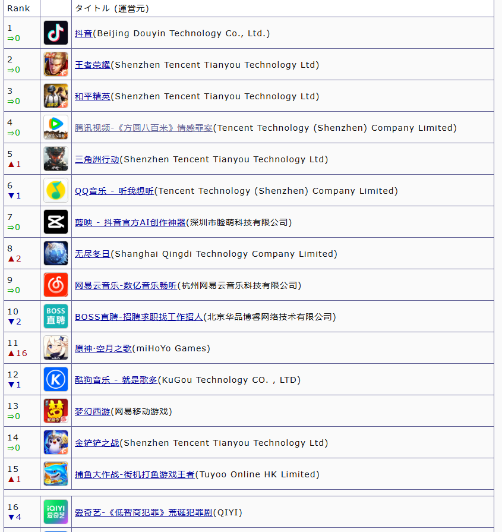Click the 酷狗音乐 app icon
The width and height of the screenshot is (502, 532).
point(56,379)
